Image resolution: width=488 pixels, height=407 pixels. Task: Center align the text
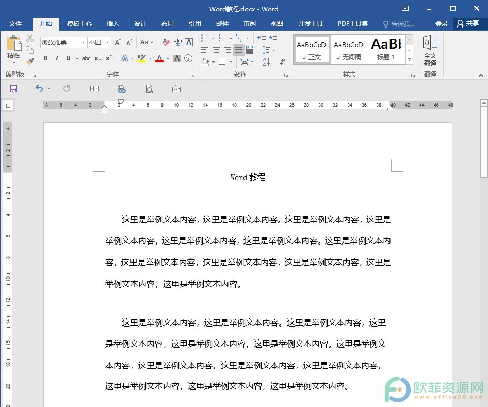[216, 50]
